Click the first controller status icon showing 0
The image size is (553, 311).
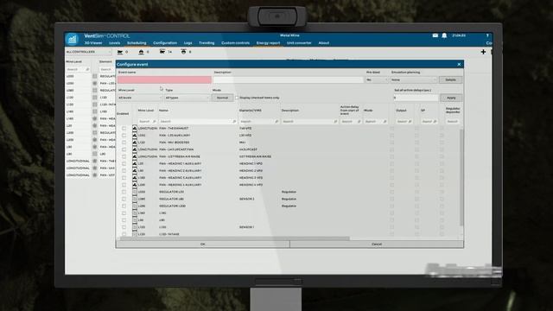tap(120, 52)
